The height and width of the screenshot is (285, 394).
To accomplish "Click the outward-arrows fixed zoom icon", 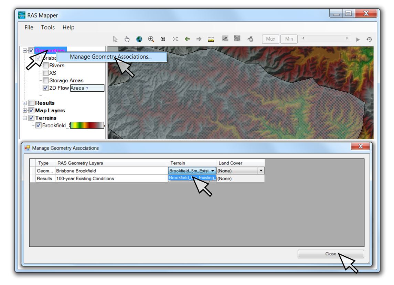I will coord(175,39).
